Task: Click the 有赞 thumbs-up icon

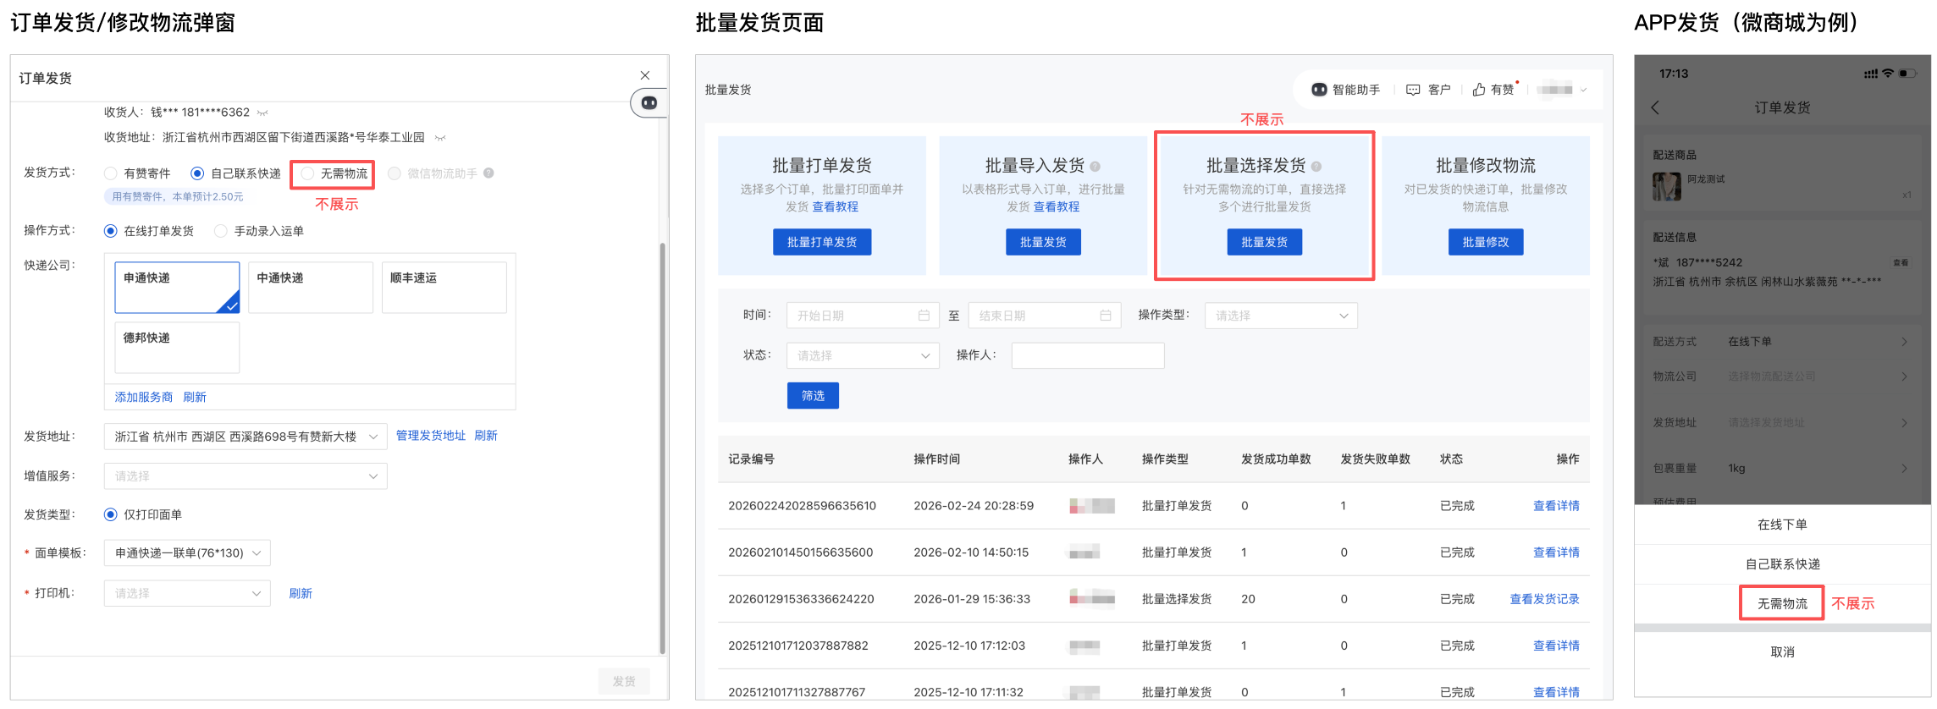Action: pos(1479,90)
